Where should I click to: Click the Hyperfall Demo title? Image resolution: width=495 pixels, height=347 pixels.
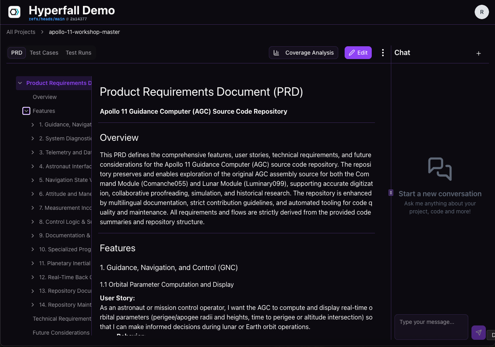coord(72,10)
